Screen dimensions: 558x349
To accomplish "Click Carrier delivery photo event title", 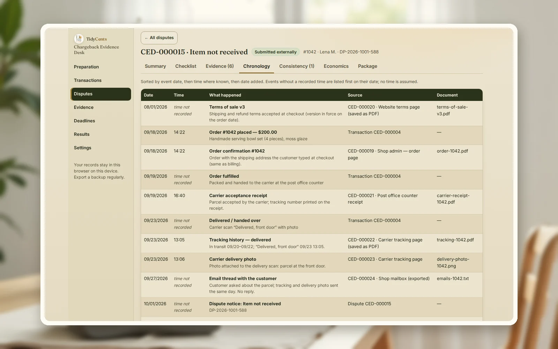I will (x=233, y=259).
